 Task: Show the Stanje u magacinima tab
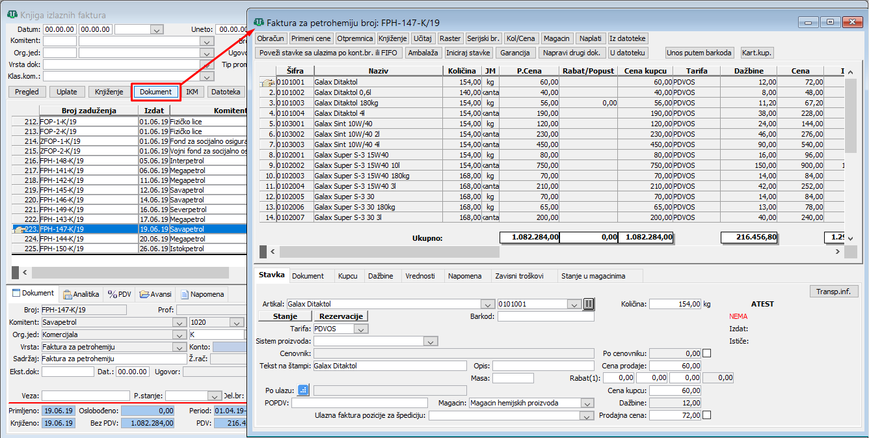(593, 276)
